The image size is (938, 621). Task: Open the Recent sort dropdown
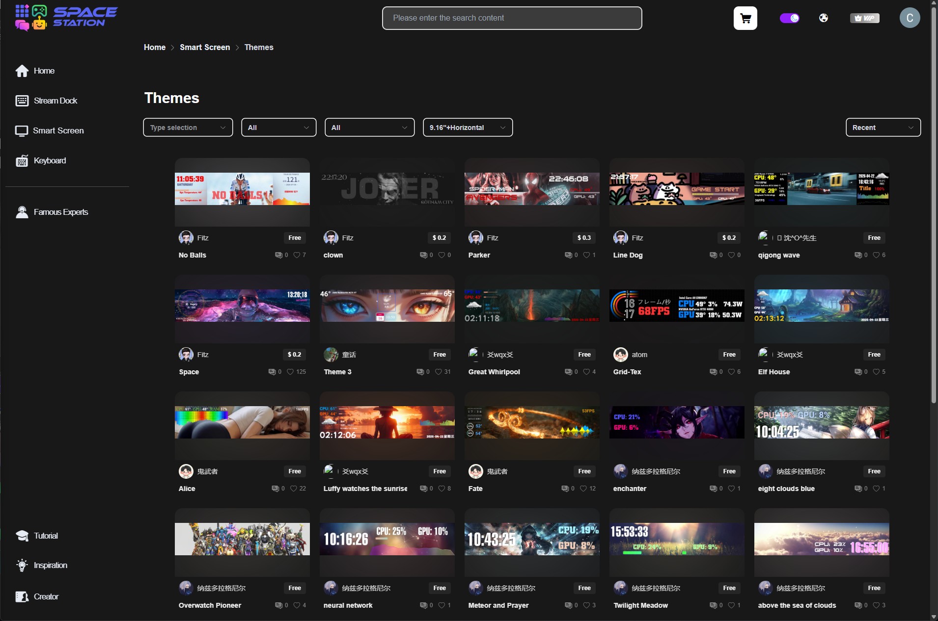(x=883, y=128)
